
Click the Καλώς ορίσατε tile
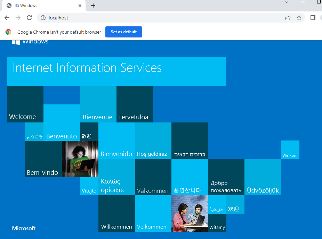[x=116, y=177]
